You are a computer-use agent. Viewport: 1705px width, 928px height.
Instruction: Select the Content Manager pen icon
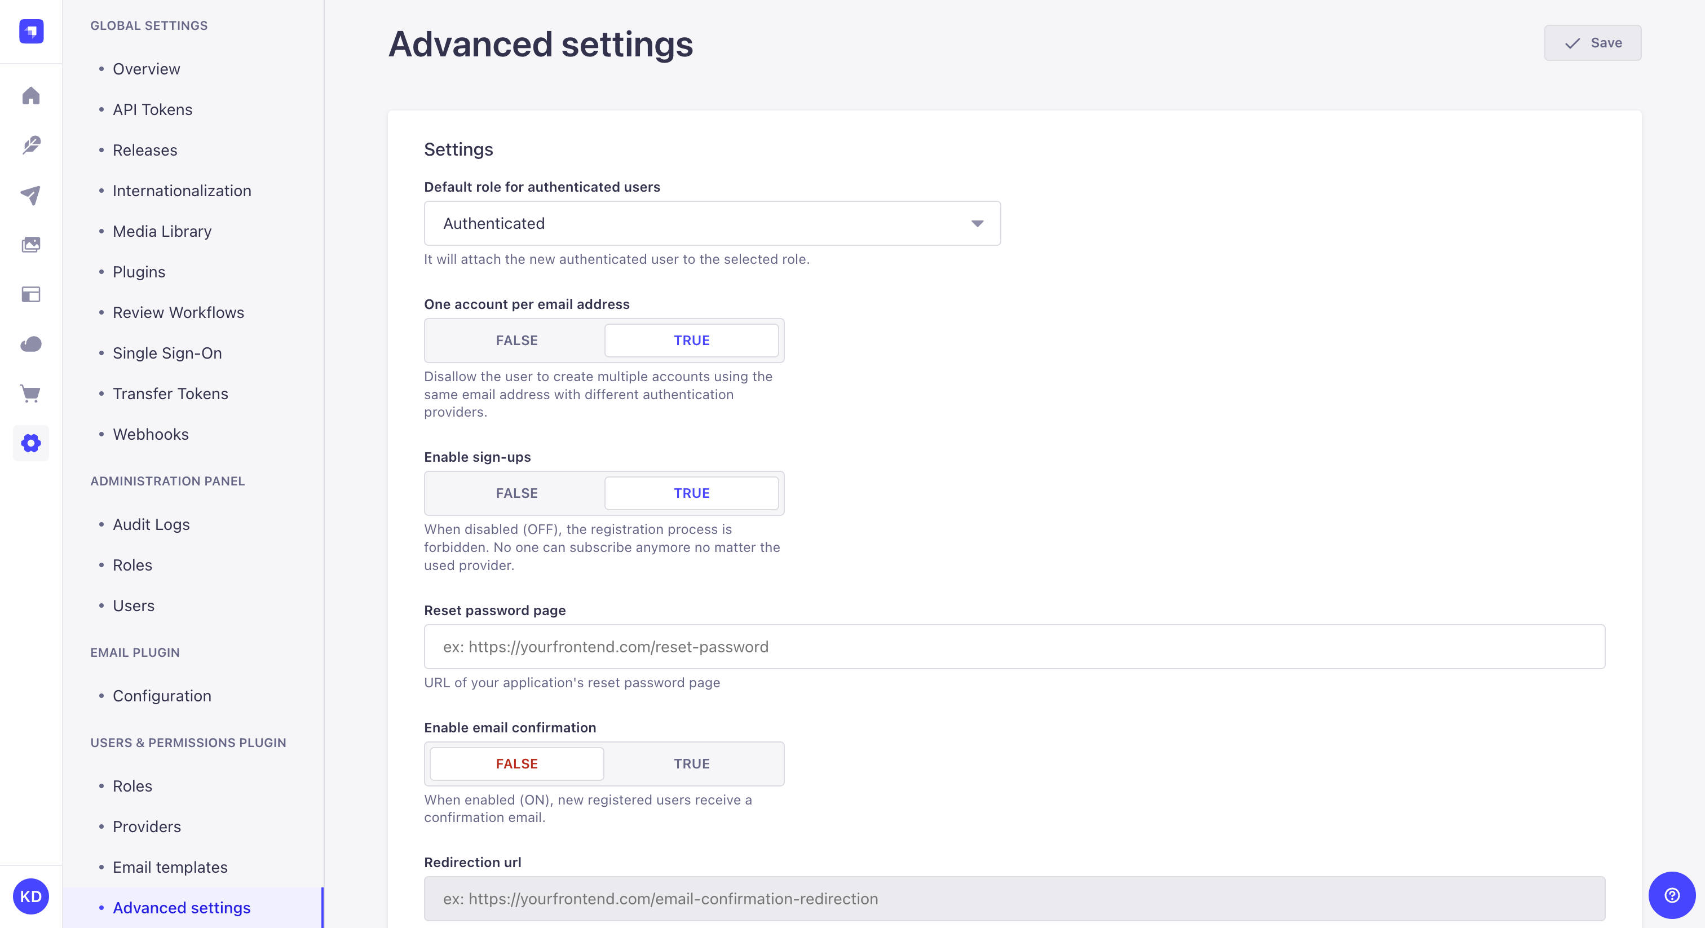pos(30,145)
